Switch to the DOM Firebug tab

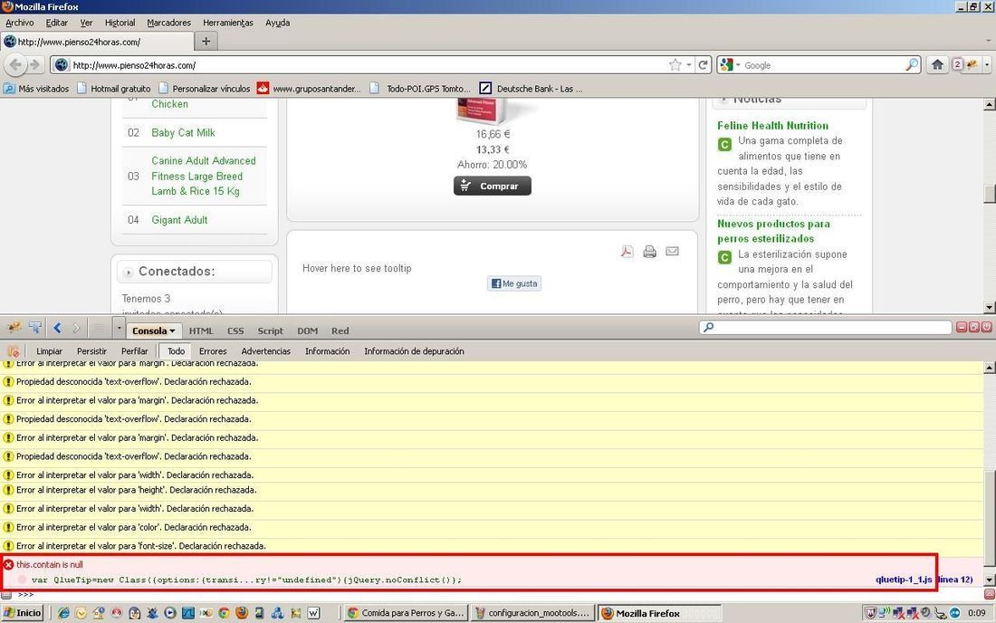pos(308,331)
